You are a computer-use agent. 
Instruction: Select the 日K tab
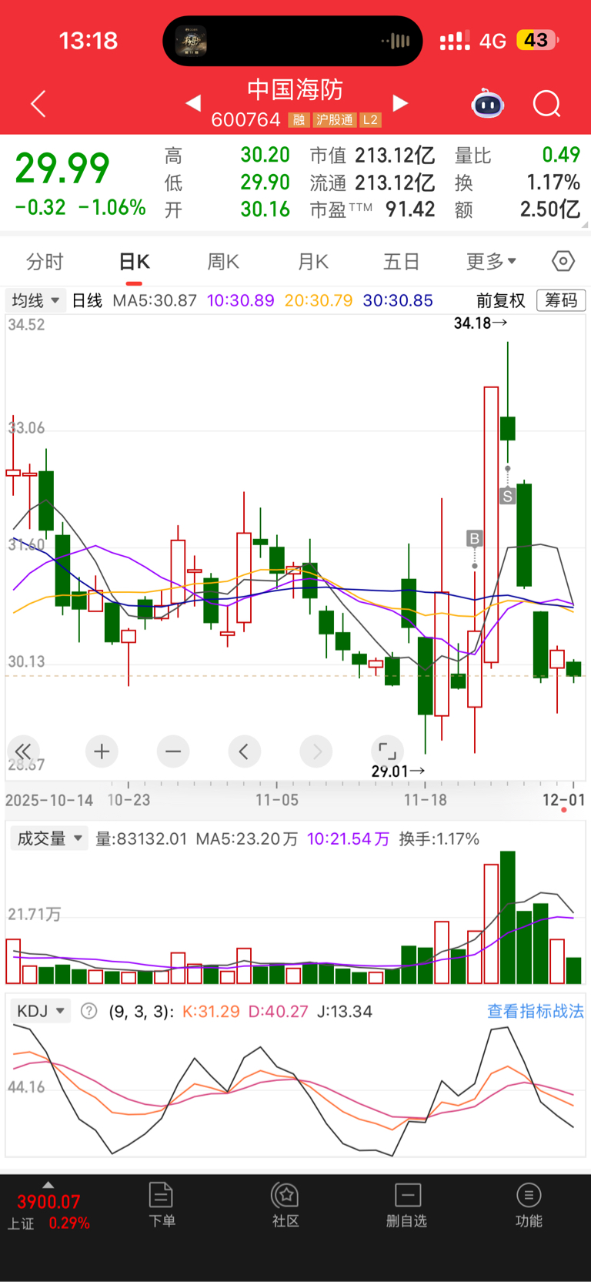(x=134, y=262)
